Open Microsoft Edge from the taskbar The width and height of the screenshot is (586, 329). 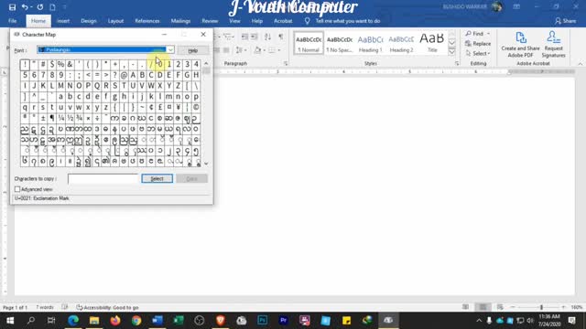coord(73,320)
